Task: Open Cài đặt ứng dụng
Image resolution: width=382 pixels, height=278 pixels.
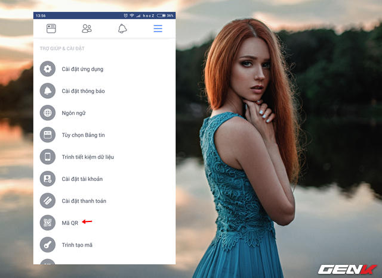Action: 82,69
